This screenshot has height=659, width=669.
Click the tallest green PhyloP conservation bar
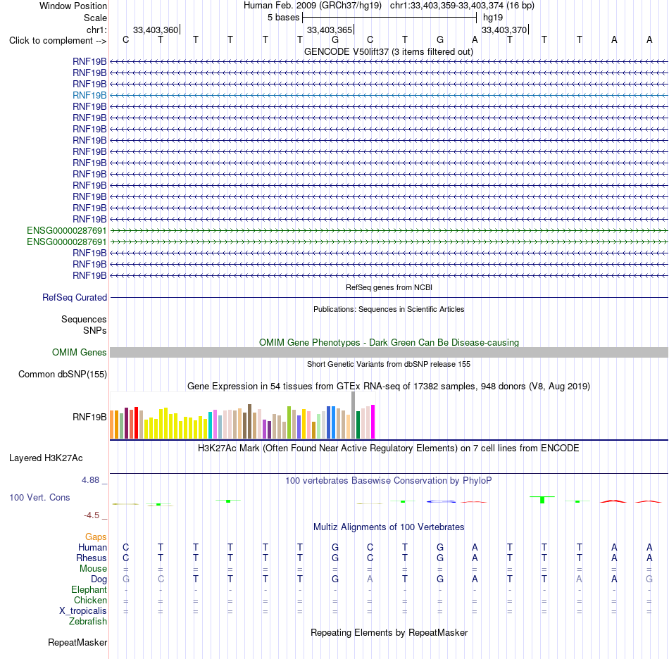click(542, 500)
